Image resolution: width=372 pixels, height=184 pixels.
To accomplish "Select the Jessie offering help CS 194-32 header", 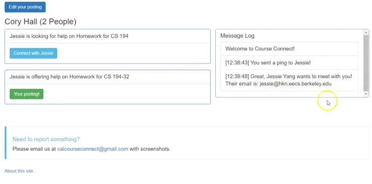I will pos(69,77).
